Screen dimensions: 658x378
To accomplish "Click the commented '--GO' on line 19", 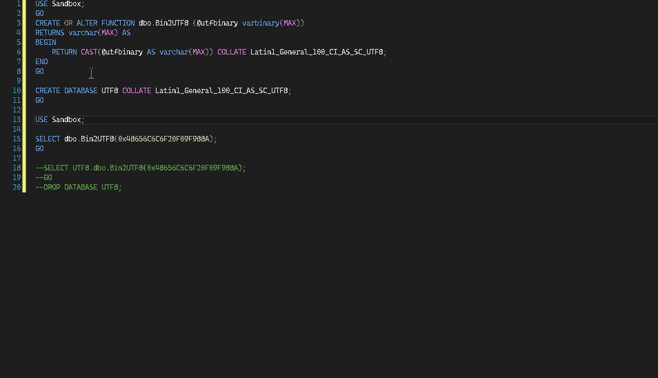I will tap(43, 177).
